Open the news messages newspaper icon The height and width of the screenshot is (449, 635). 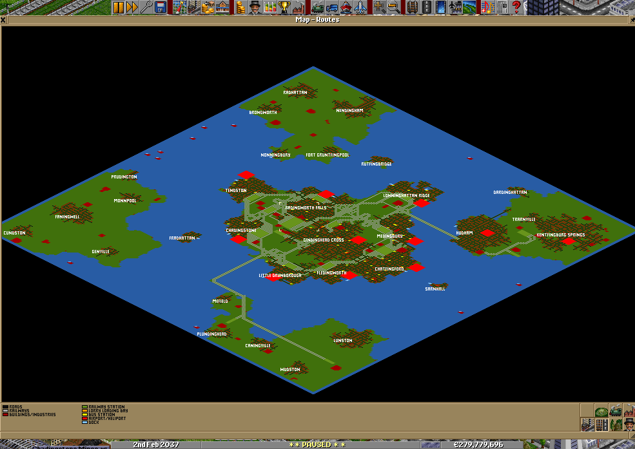(x=502, y=7)
